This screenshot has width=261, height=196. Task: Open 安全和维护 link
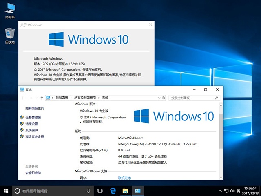[x=33, y=173]
